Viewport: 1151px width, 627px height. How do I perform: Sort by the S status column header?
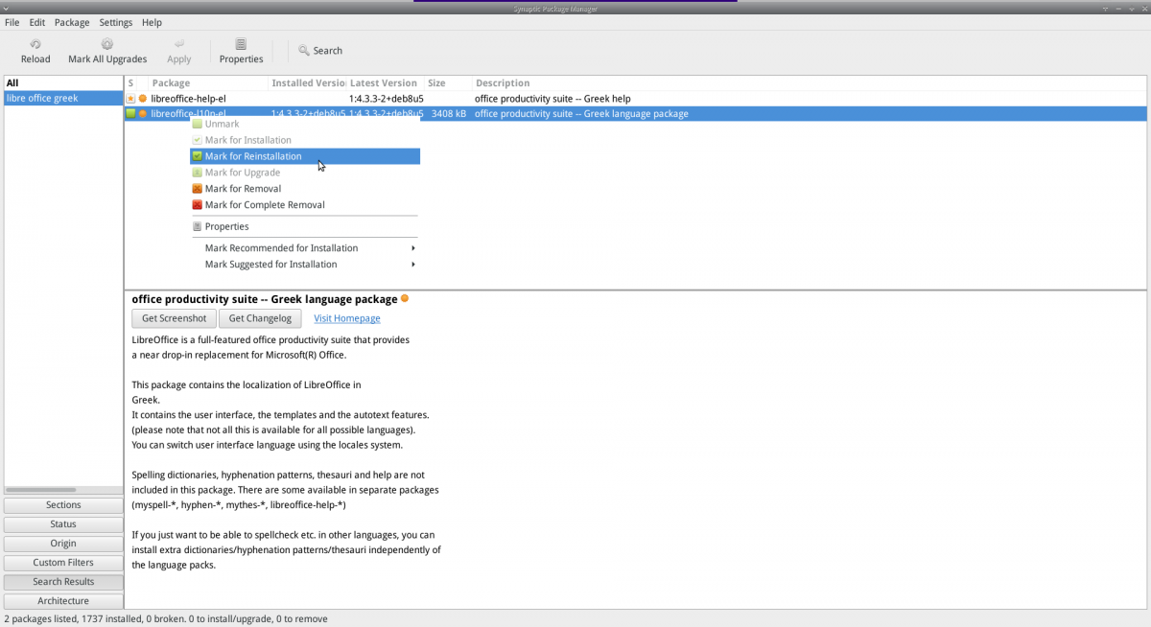[131, 83]
